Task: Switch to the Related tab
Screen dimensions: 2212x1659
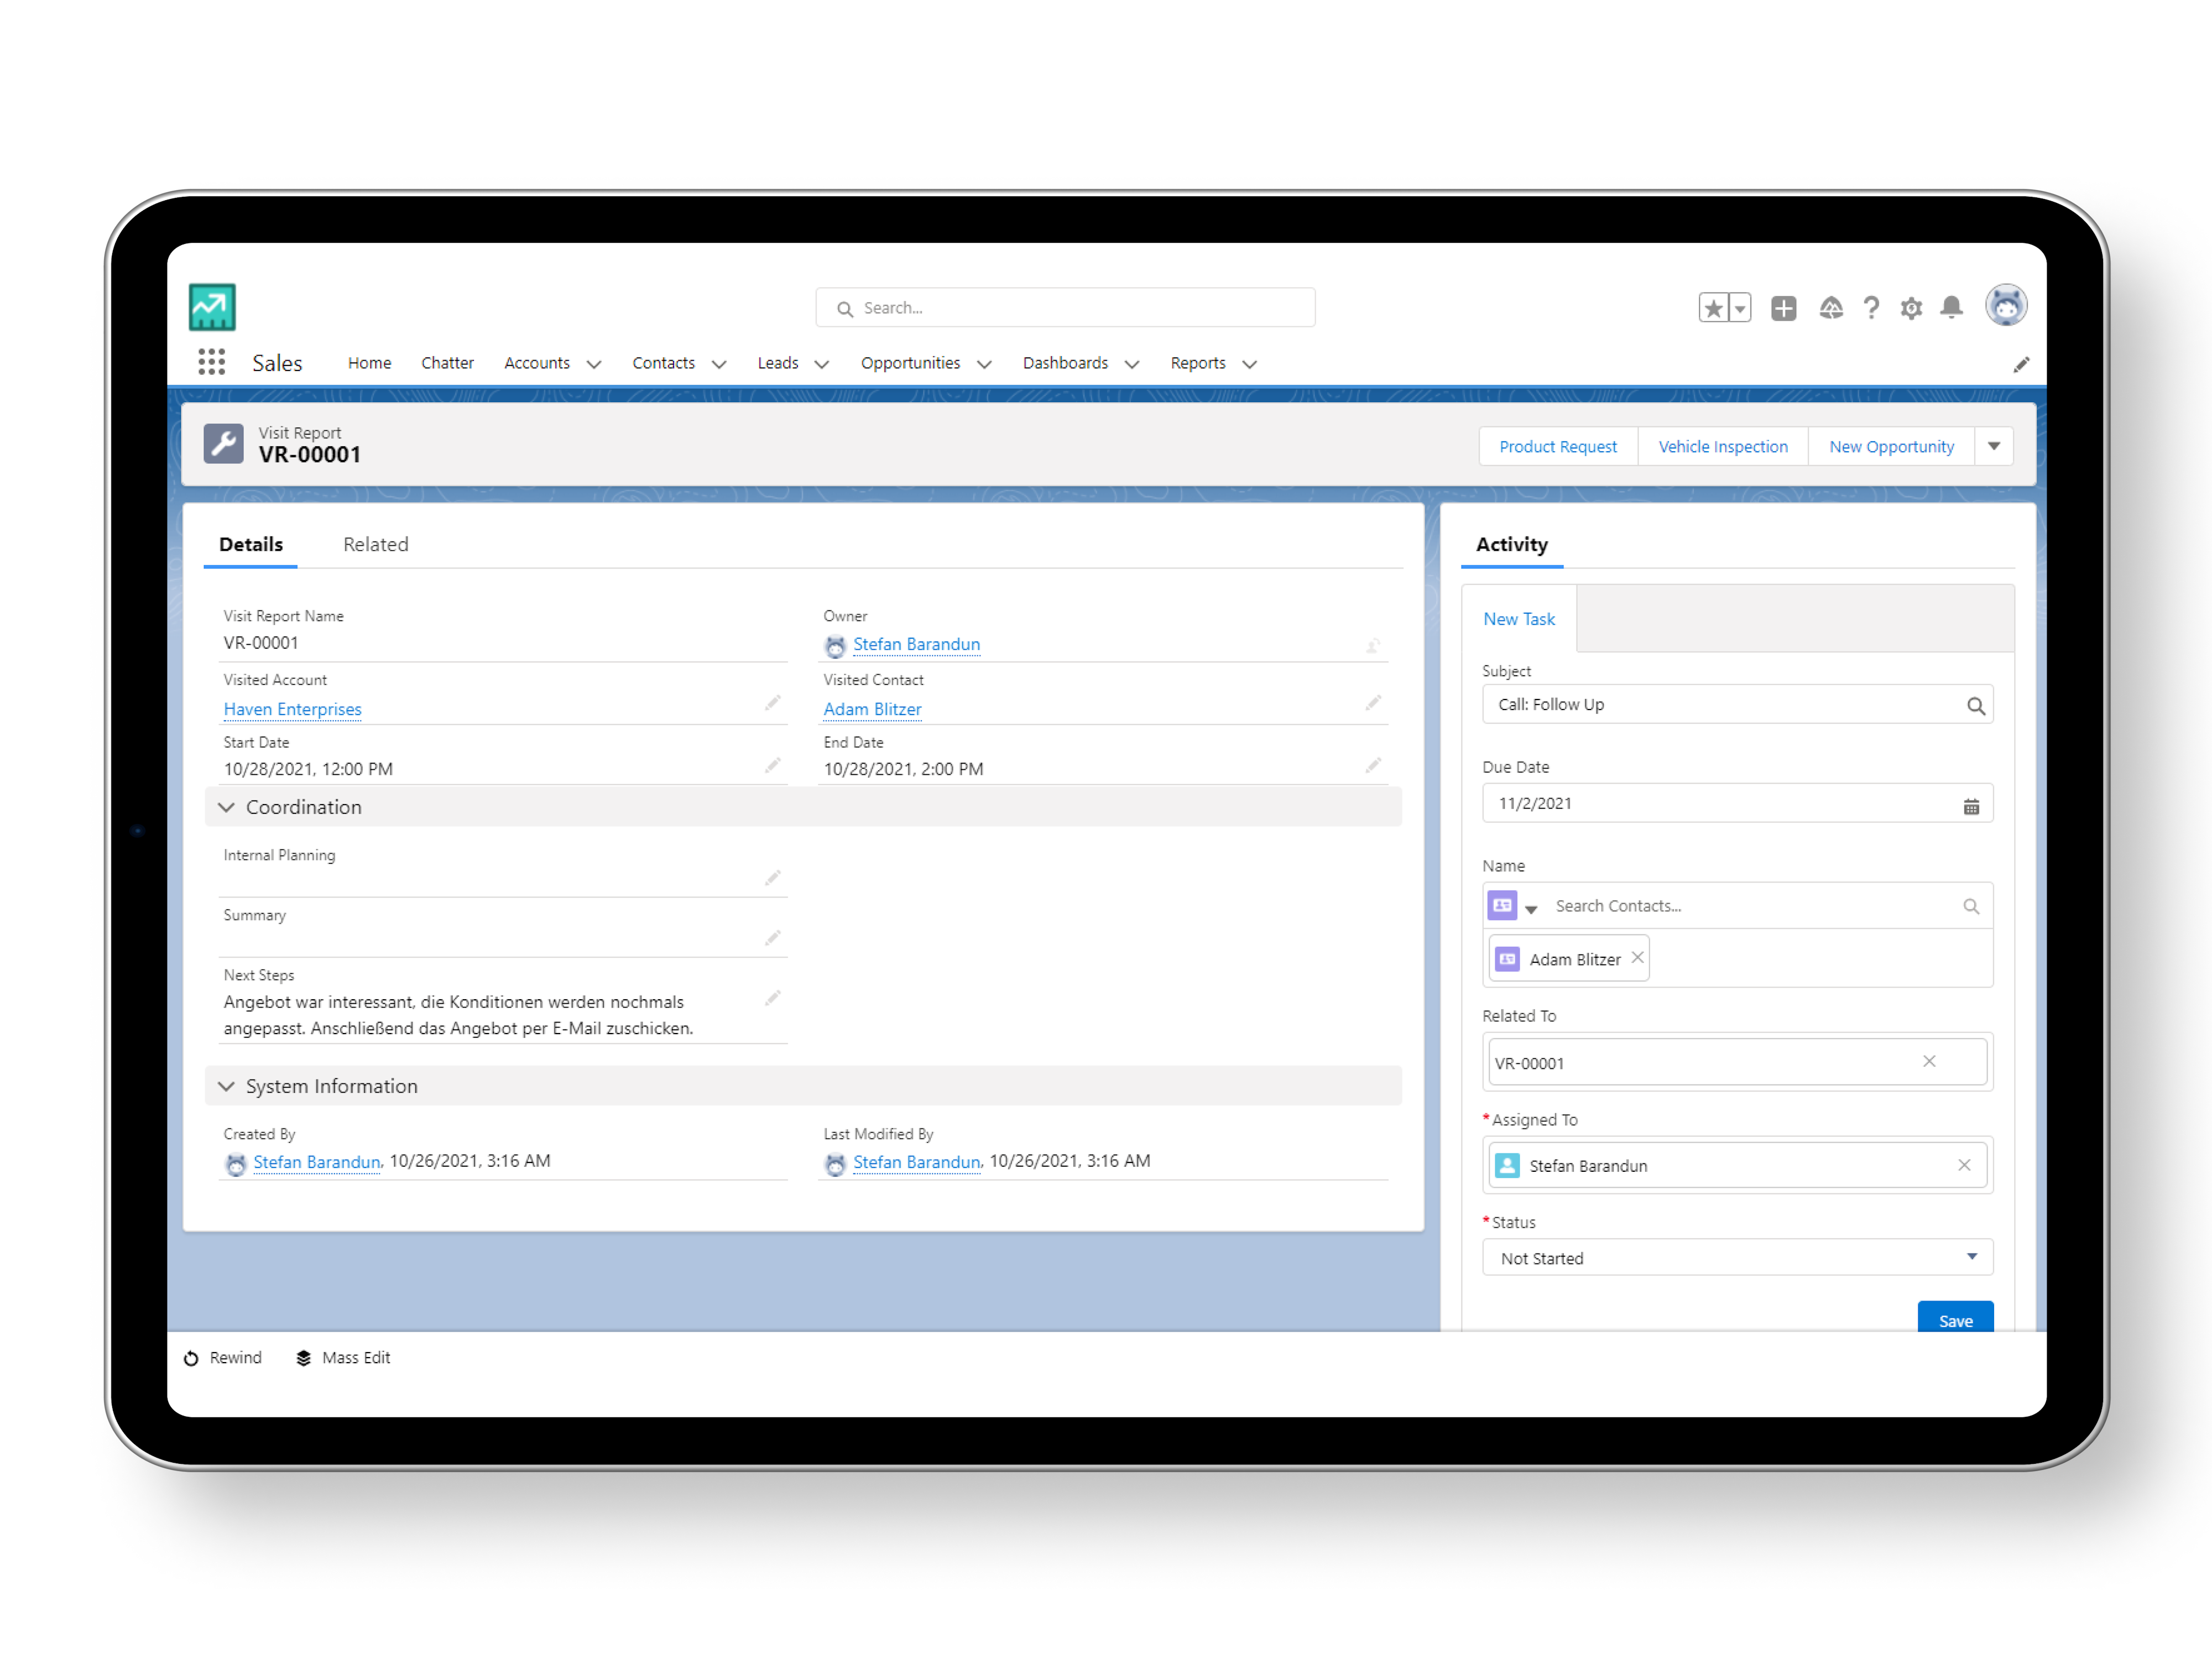Action: (375, 544)
